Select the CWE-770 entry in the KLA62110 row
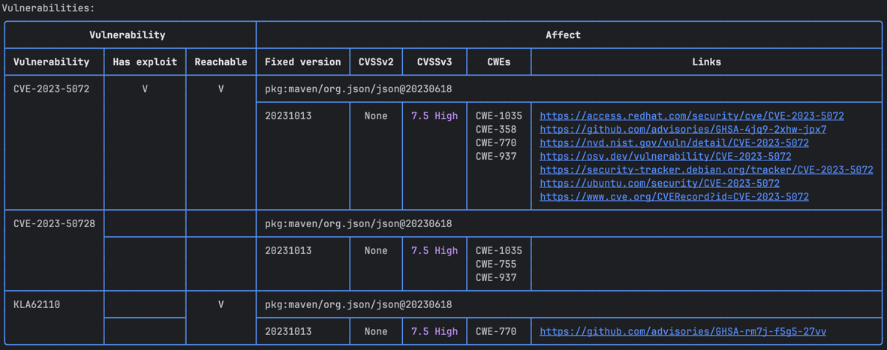887x350 pixels. click(x=495, y=332)
